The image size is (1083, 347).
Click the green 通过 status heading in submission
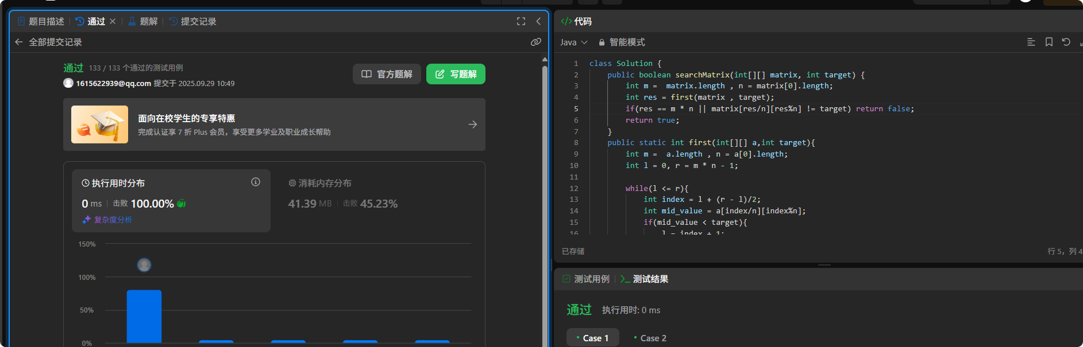pyautogui.click(x=74, y=68)
